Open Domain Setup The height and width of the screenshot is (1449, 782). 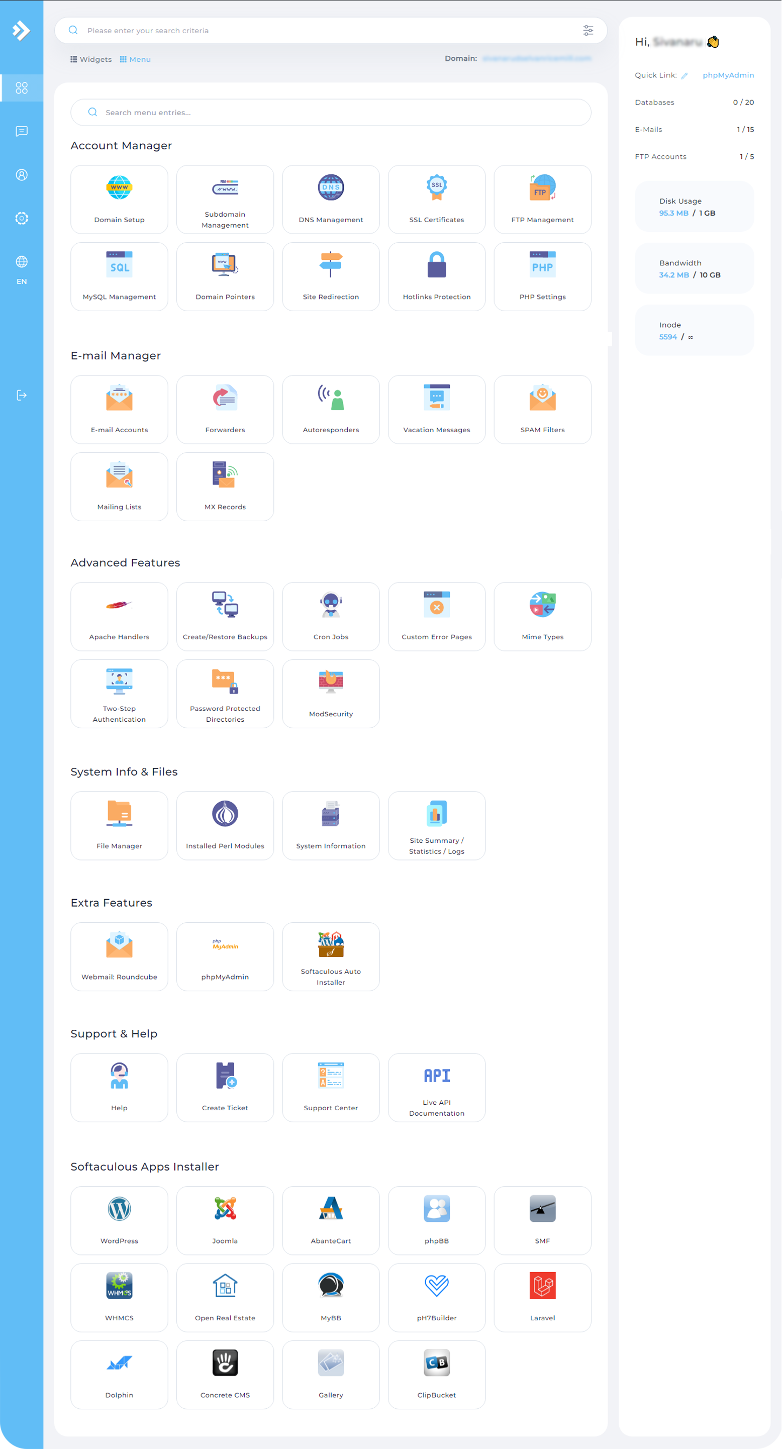[x=119, y=199]
